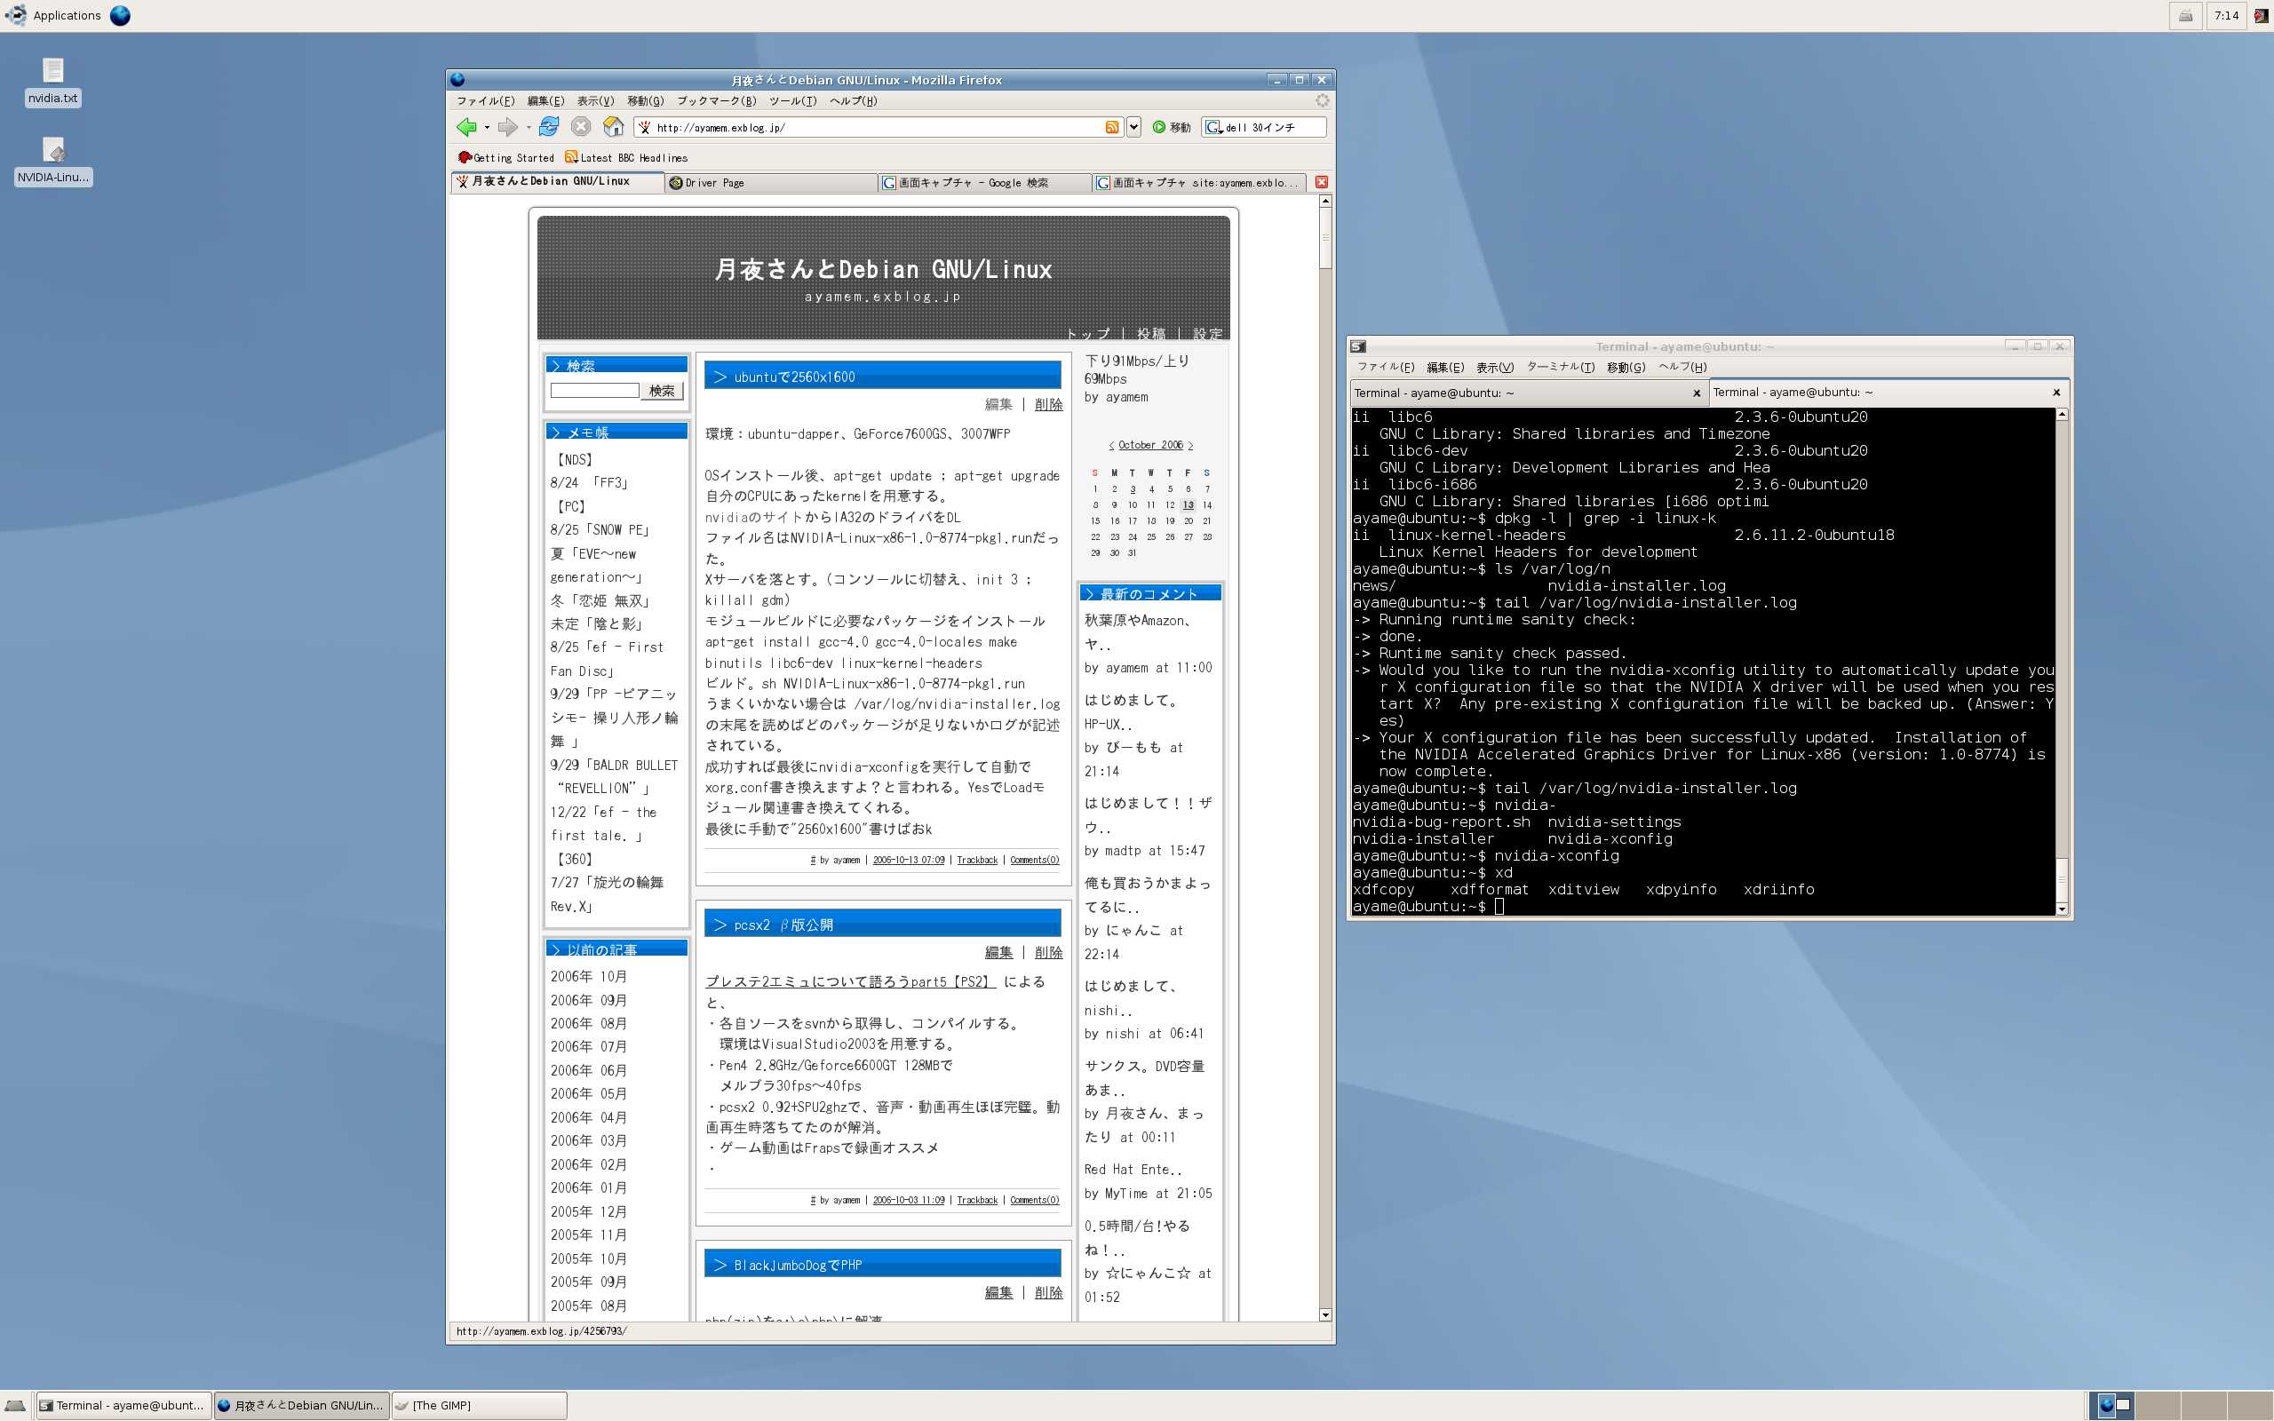Switch to [The GIMP] taskbar button
2274x1421 pixels.
[480, 1405]
